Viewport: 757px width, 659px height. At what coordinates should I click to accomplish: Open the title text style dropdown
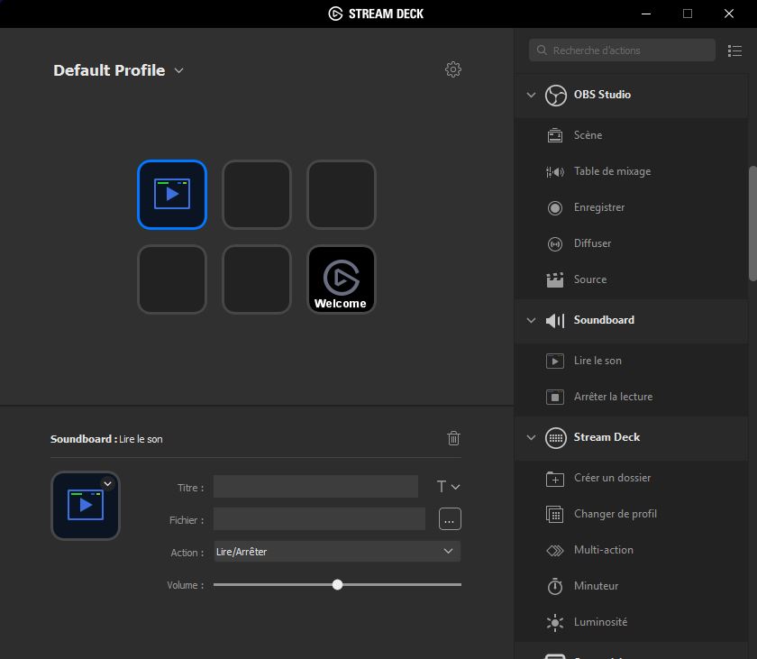[448, 487]
